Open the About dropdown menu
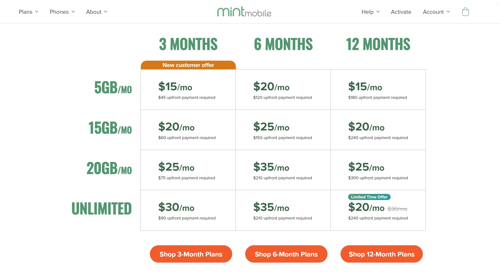 tap(97, 12)
